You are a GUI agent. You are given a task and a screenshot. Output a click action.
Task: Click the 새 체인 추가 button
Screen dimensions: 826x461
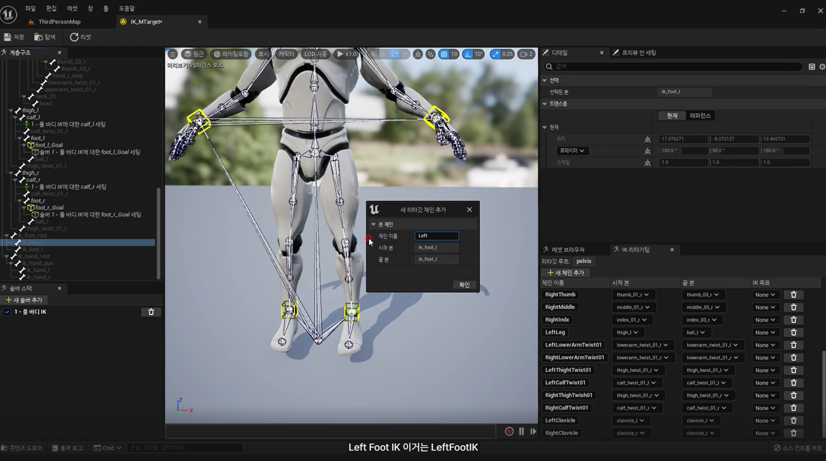point(566,273)
